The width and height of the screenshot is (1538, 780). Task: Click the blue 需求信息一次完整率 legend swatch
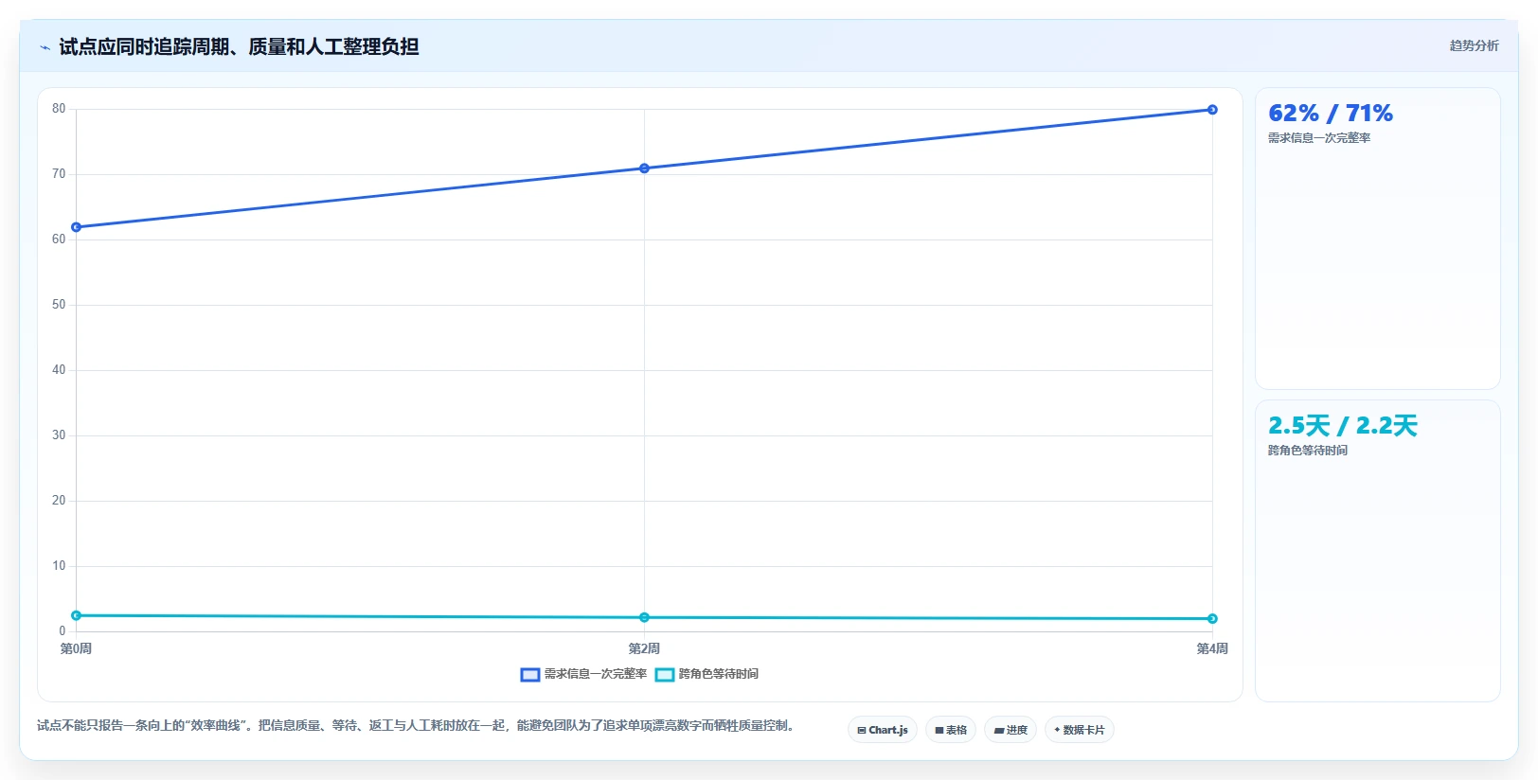[x=530, y=675]
